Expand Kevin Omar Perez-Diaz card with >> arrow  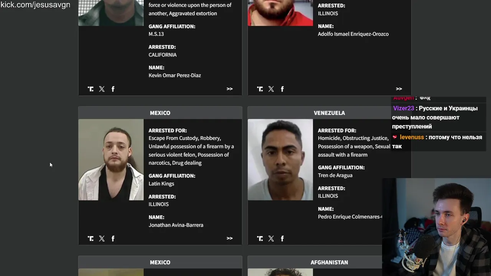point(229,89)
